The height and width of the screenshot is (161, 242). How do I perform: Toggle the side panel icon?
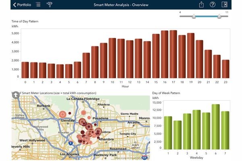coord(224,5)
